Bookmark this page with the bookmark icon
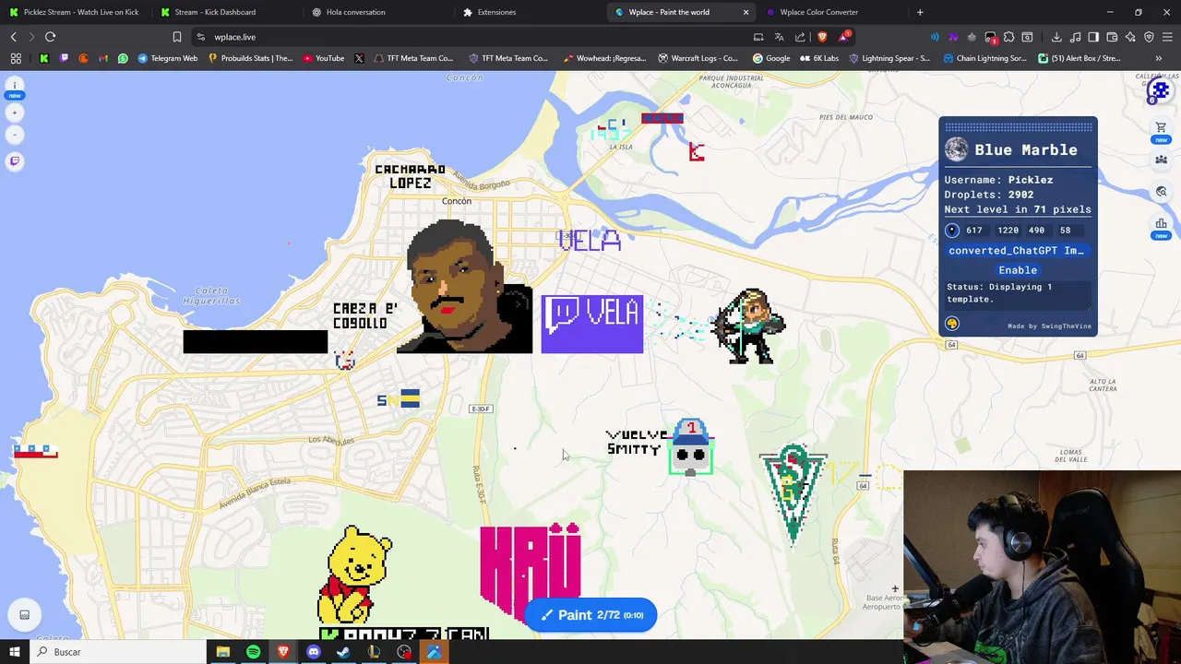The width and height of the screenshot is (1181, 664). [x=177, y=37]
